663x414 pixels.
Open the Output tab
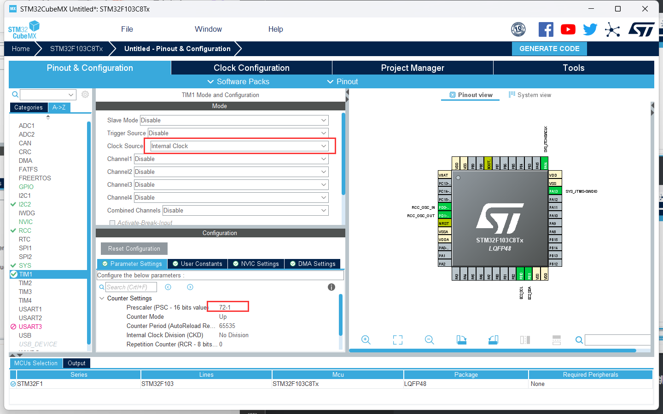(x=76, y=363)
